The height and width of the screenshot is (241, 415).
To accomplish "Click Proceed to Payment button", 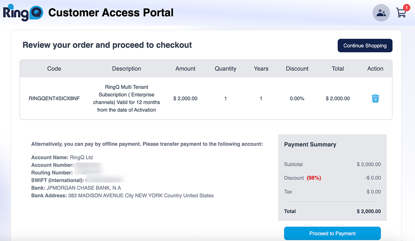I will click(x=332, y=233).
